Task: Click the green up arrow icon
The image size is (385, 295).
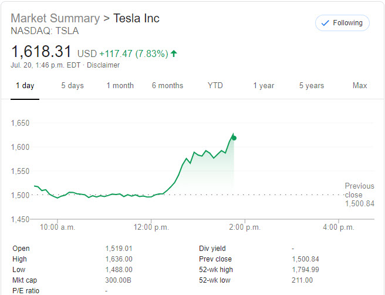Action: click(x=174, y=53)
